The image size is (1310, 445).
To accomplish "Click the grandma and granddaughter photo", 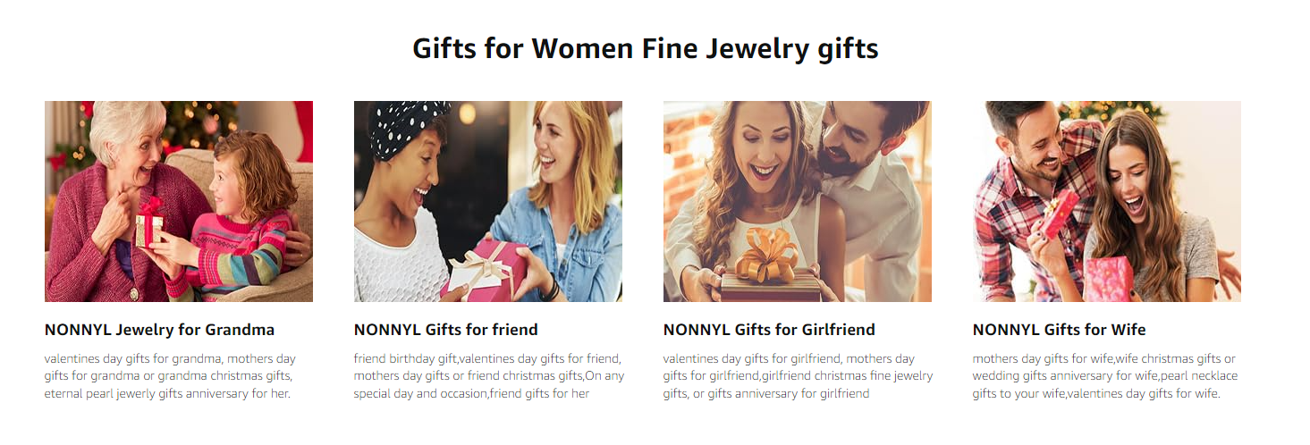I will 179,201.
